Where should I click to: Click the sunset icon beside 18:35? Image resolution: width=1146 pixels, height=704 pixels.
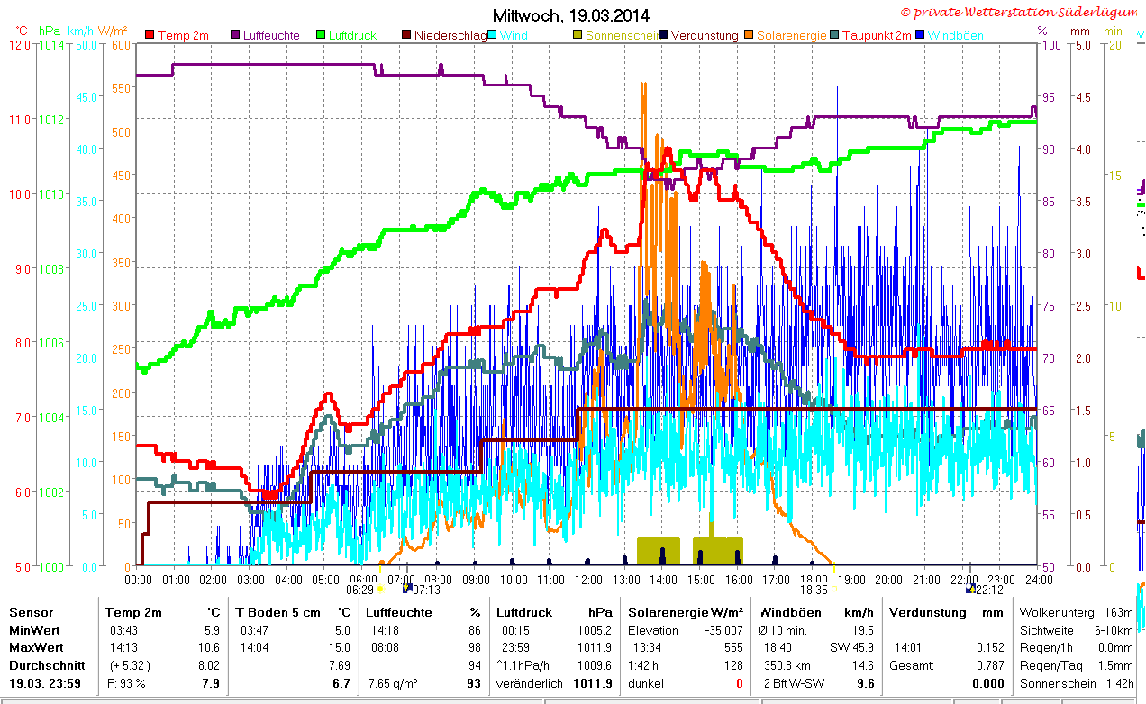pyautogui.click(x=835, y=589)
